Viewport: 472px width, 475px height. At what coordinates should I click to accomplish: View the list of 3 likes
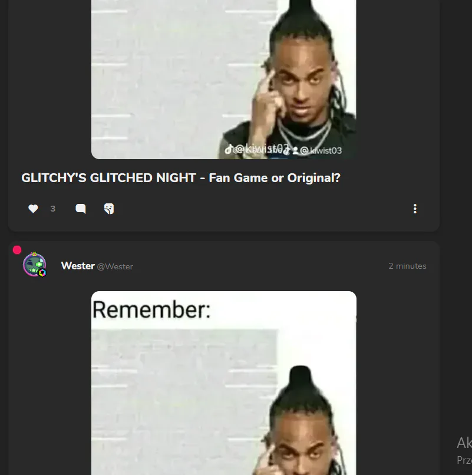pyautogui.click(x=52, y=209)
